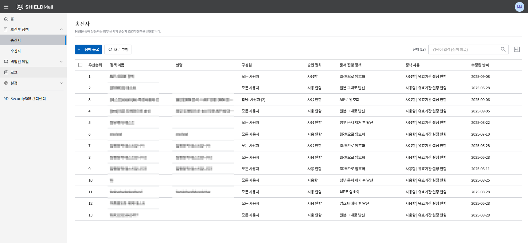Click 사용함 approval cell in row 10
Screen dimensions: 528x243
pyautogui.click(x=313, y=180)
